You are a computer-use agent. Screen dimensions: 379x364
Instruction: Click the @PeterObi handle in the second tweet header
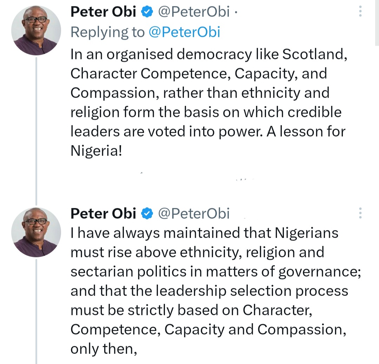click(x=194, y=214)
